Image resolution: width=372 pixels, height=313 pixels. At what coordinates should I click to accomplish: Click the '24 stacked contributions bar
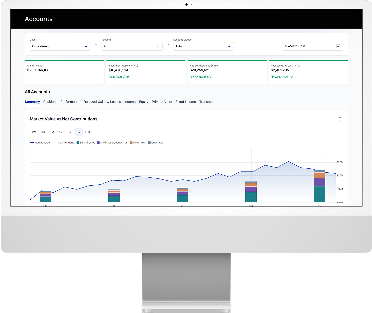coord(319,186)
